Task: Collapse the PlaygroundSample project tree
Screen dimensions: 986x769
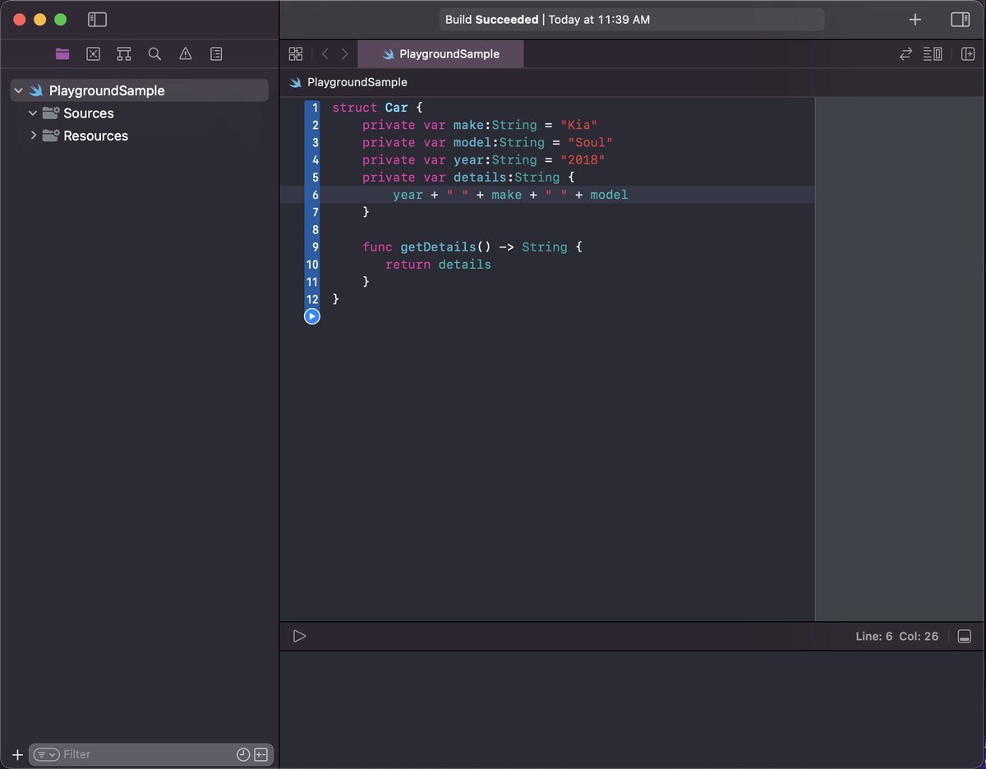Action: point(17,90)
